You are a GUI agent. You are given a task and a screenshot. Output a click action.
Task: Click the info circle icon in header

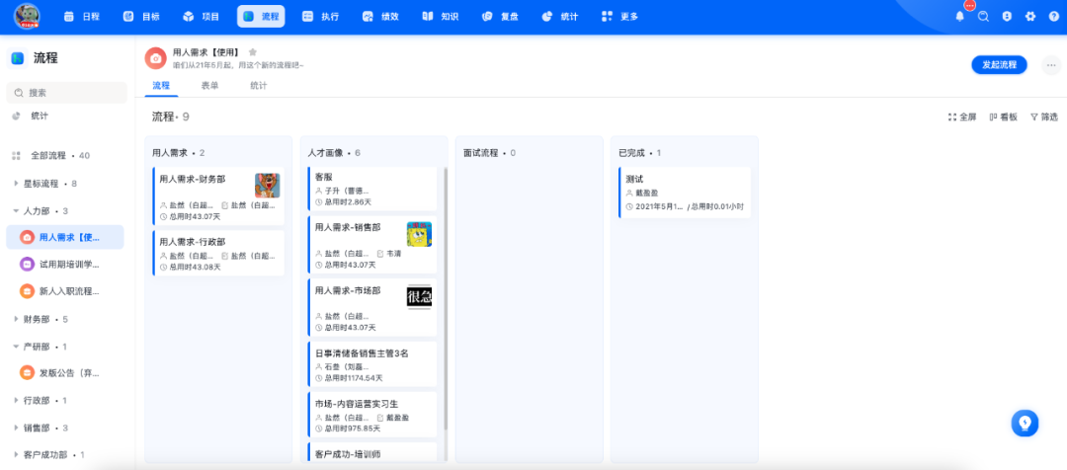[x=1007, y=17]
